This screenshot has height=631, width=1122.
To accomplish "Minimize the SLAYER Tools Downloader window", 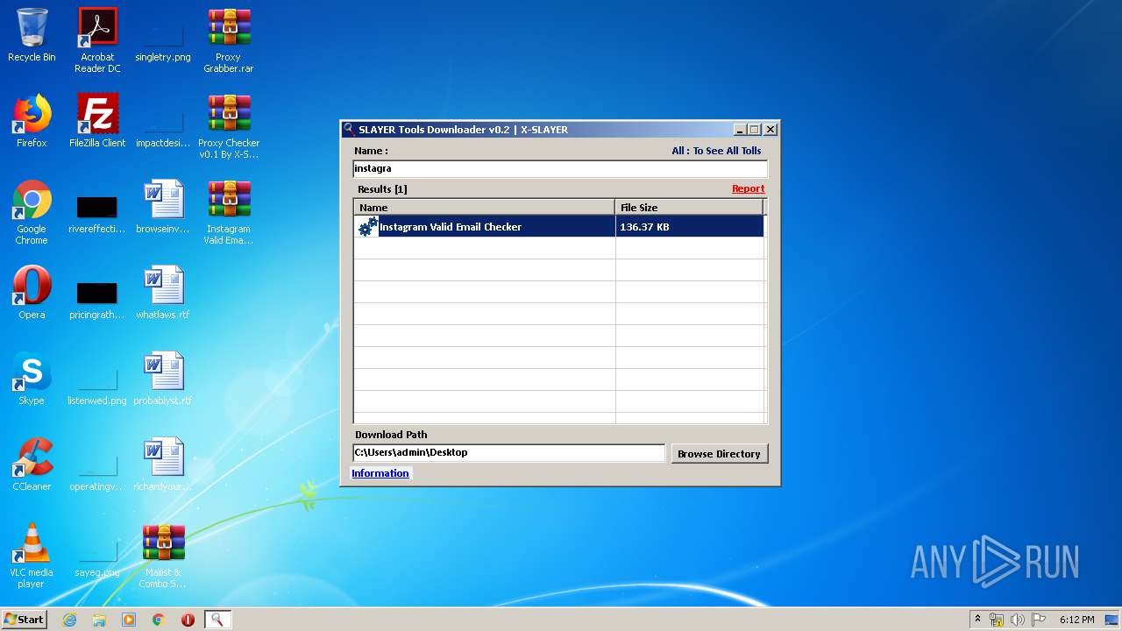I will click(x=740, y=130).
